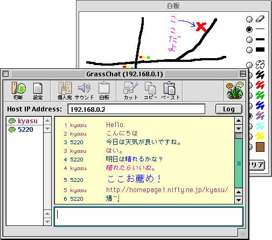Click the whiteboard clear (リア) button
This screenshot has height=240, width=272.
257,165
